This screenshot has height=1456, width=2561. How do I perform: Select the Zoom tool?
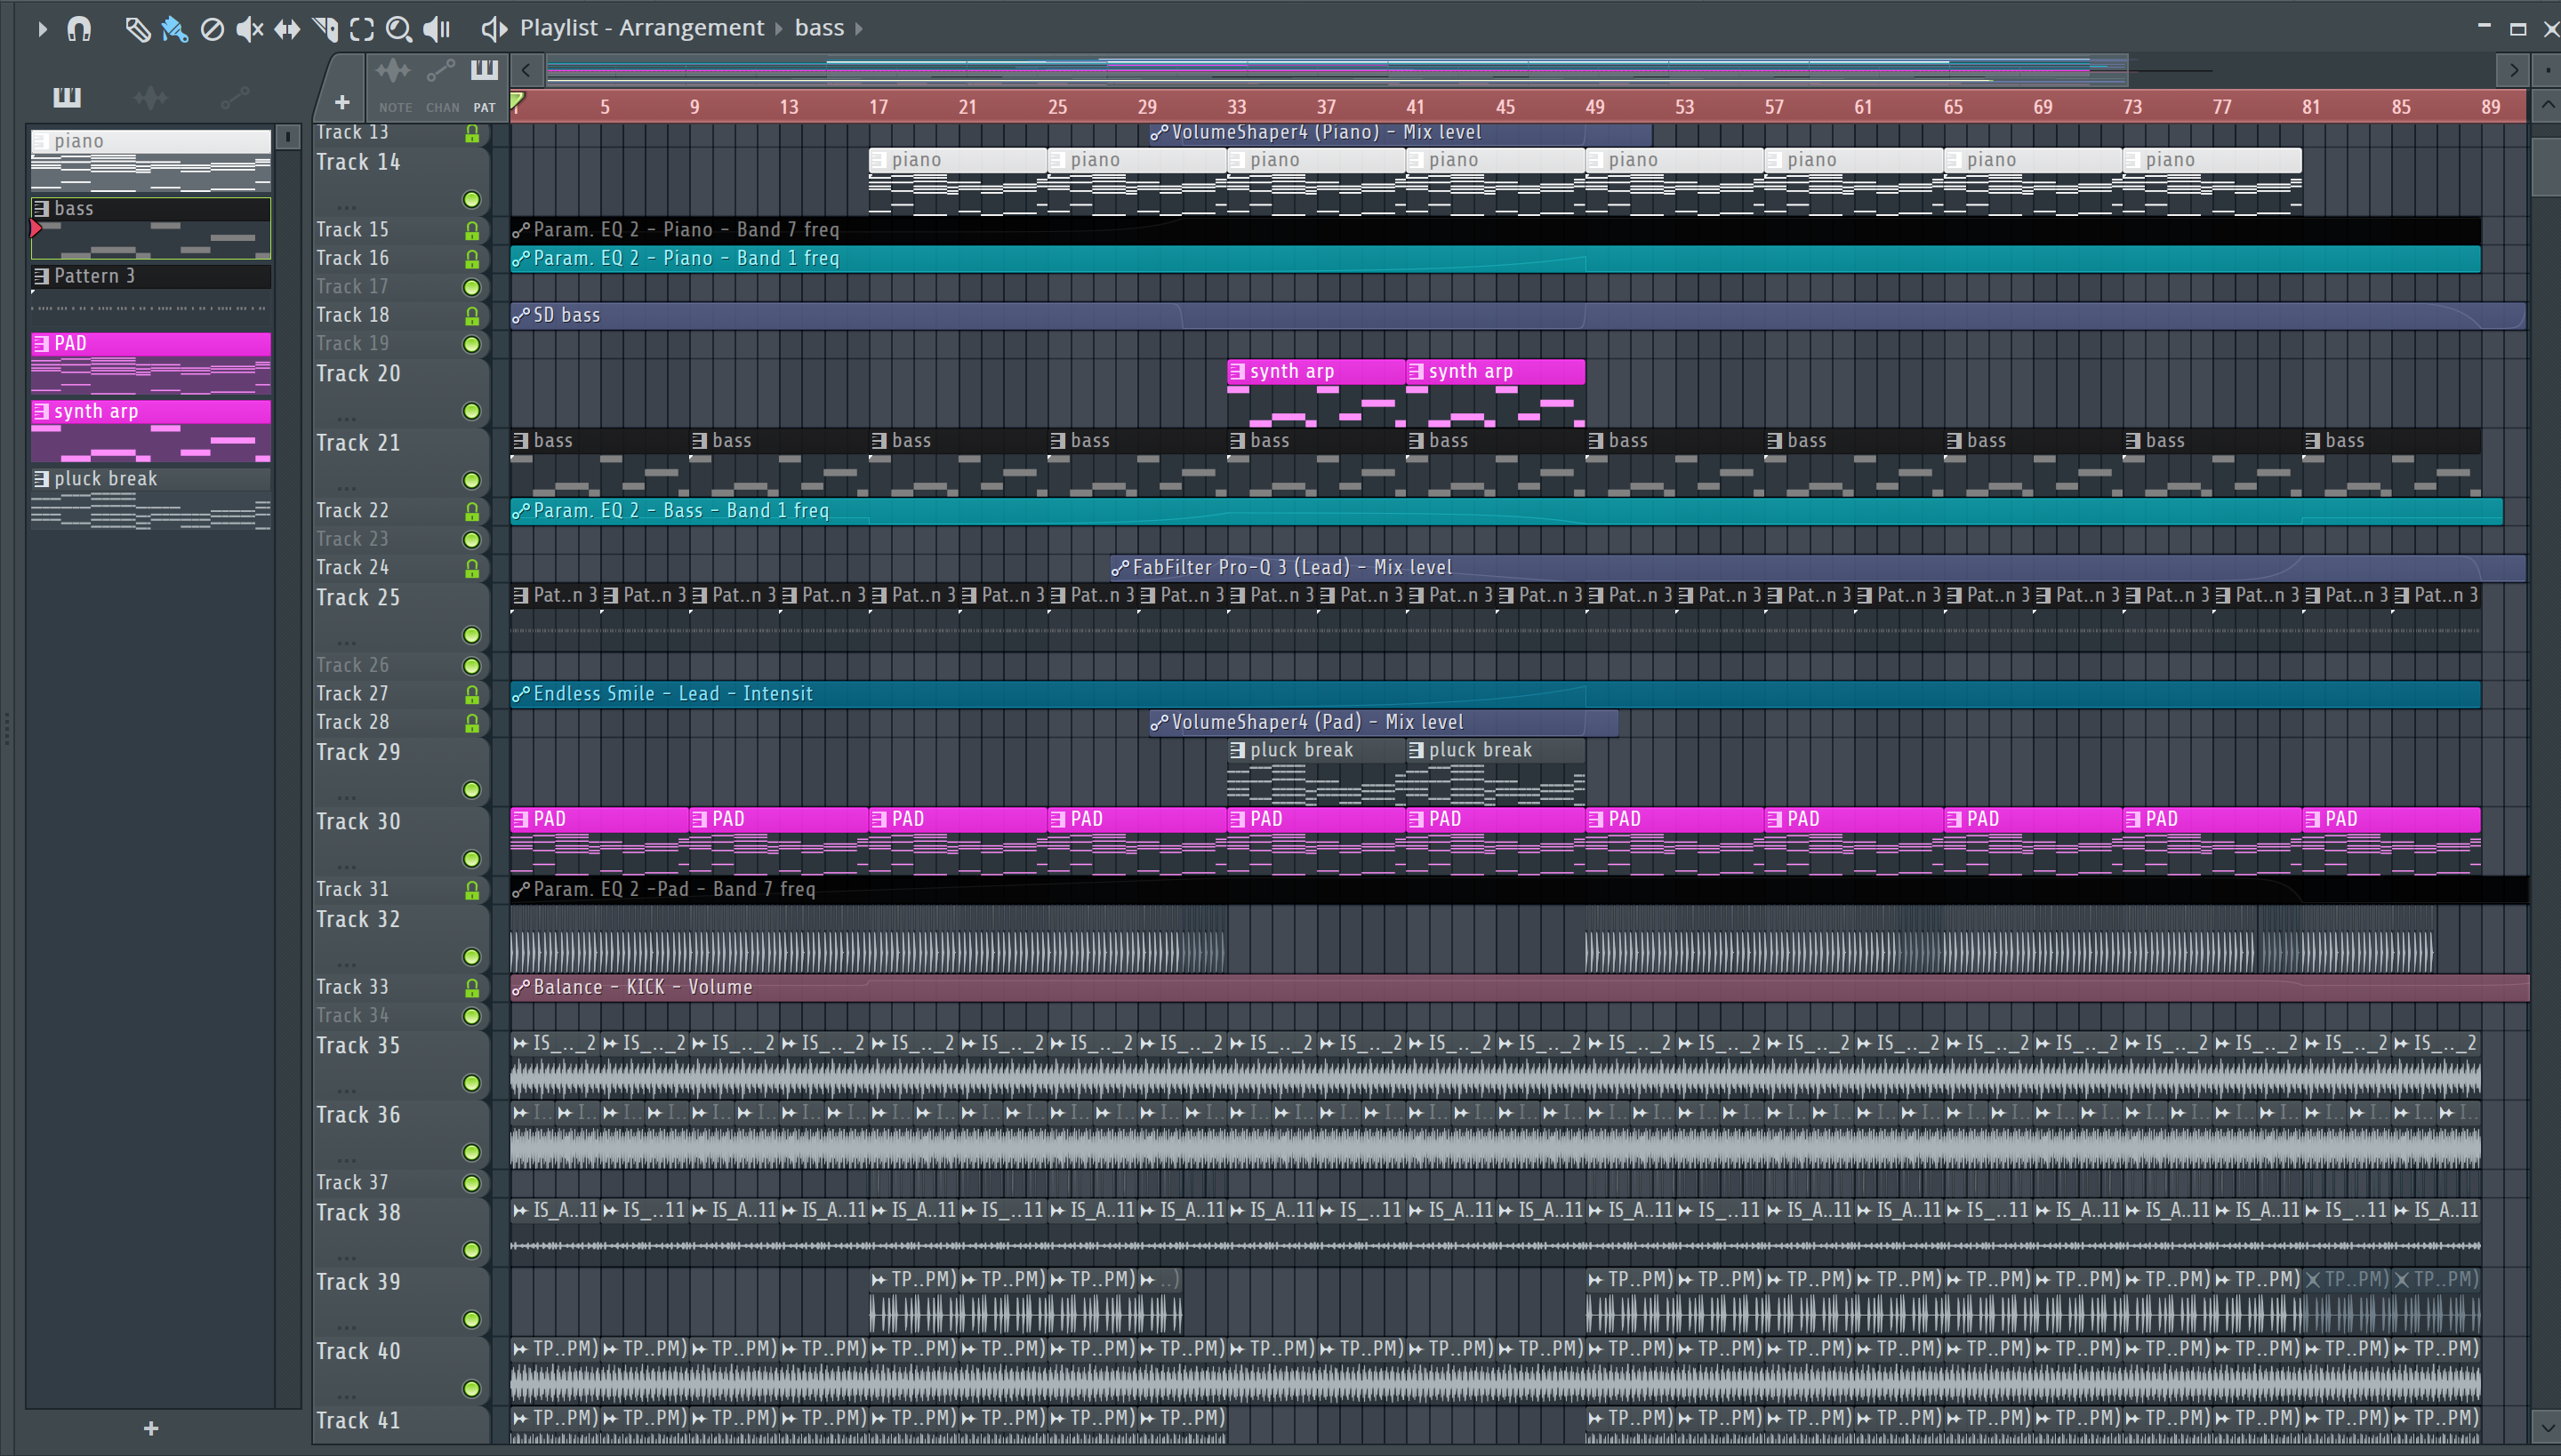[399, 29]
